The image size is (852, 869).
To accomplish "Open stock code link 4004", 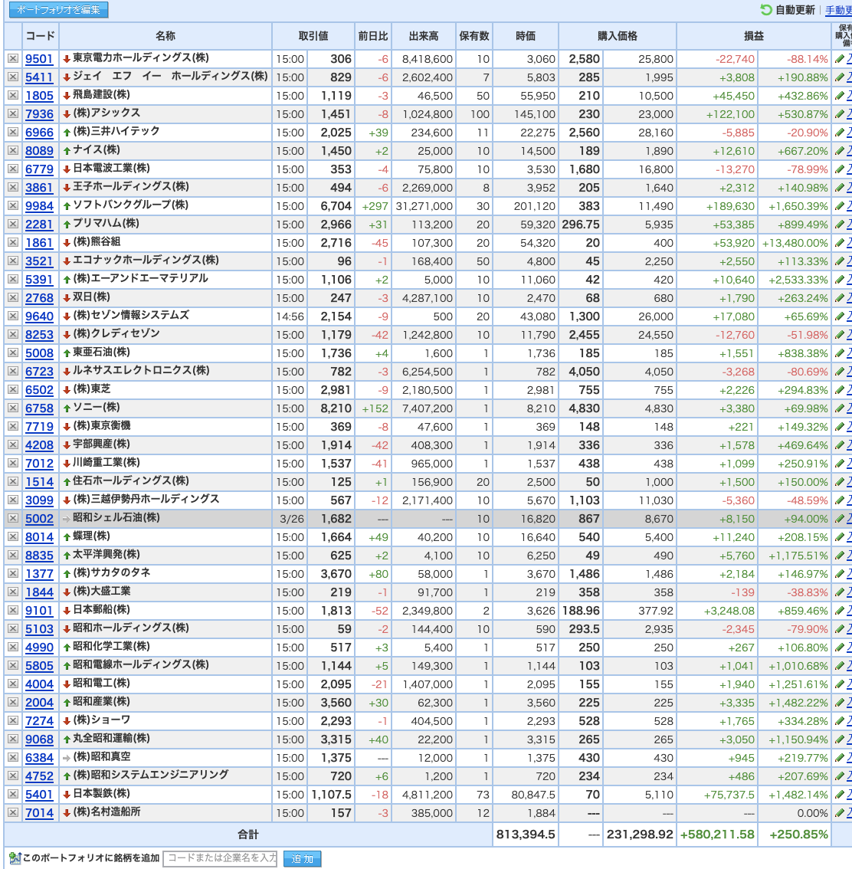I will [x=39, y=684].
